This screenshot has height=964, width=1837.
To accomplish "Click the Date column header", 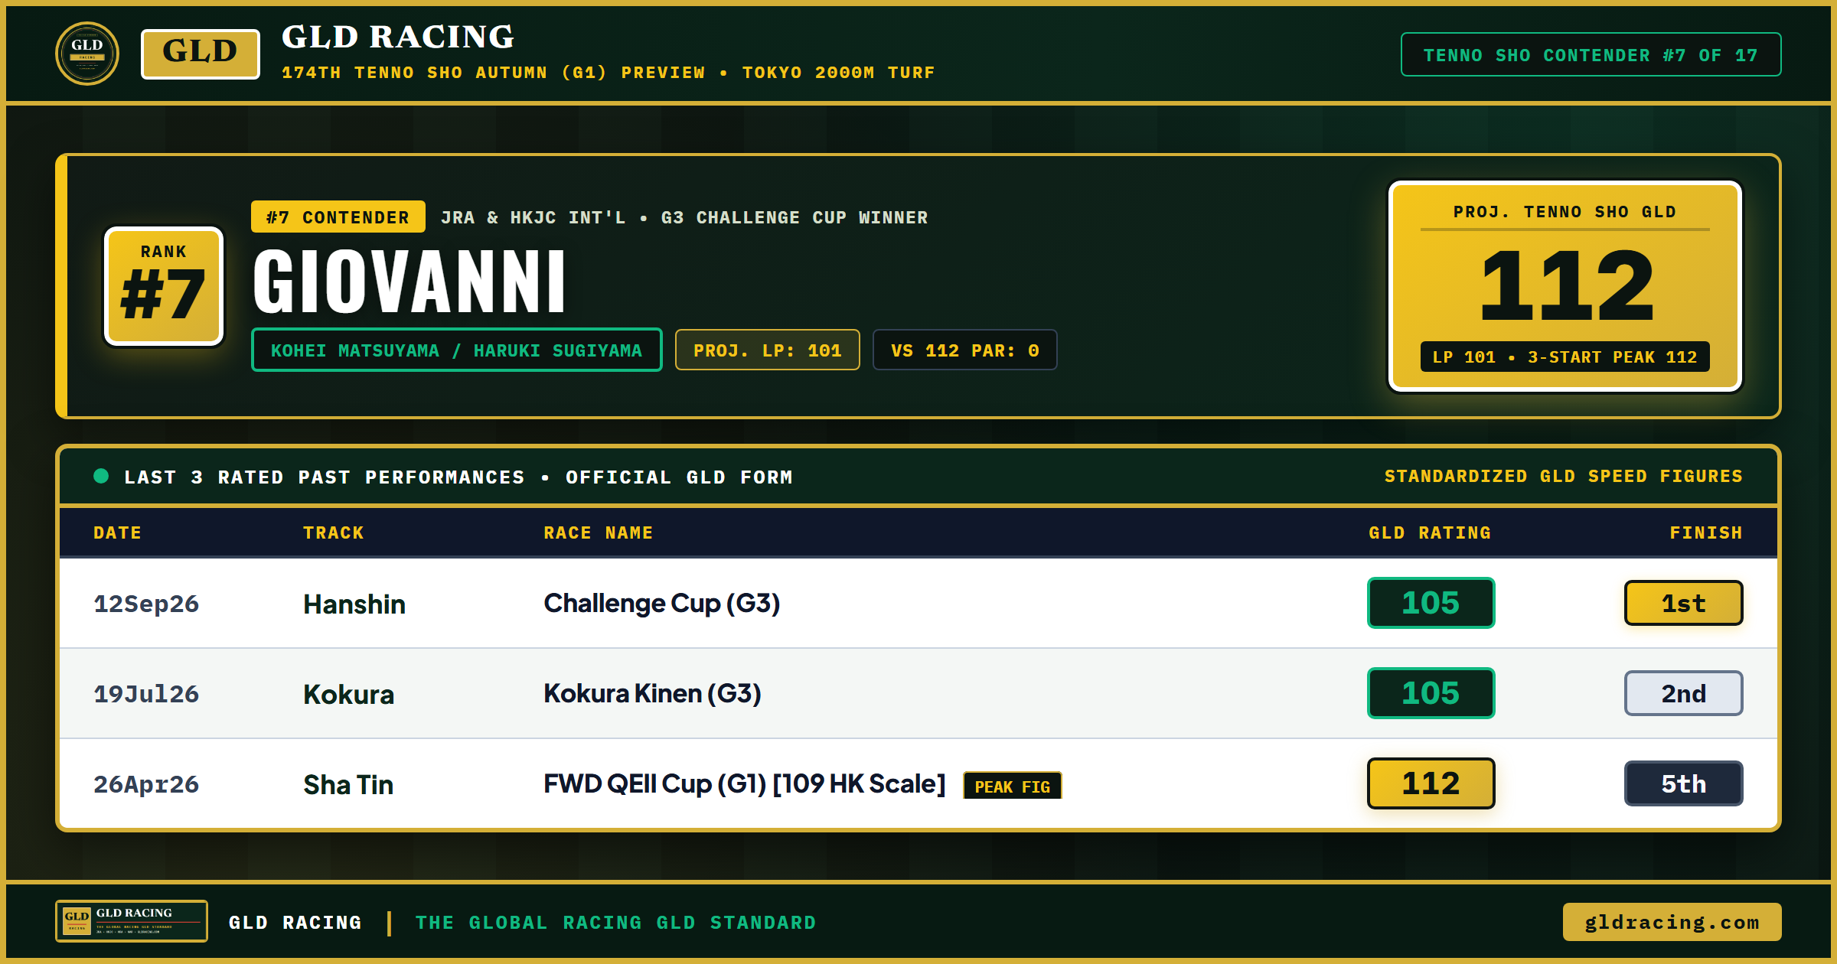I will tap(117, 532).
